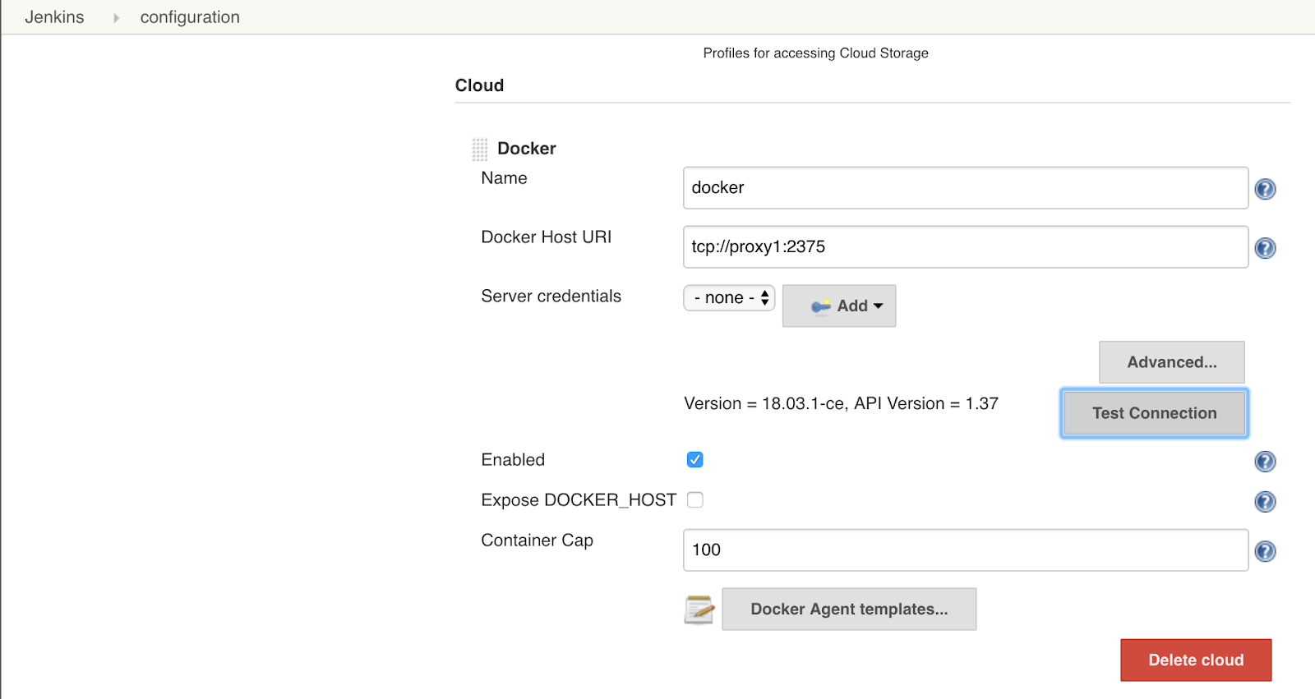
Task: Open Advanced settings for Docker cloud
Action: pos(1171,362)
